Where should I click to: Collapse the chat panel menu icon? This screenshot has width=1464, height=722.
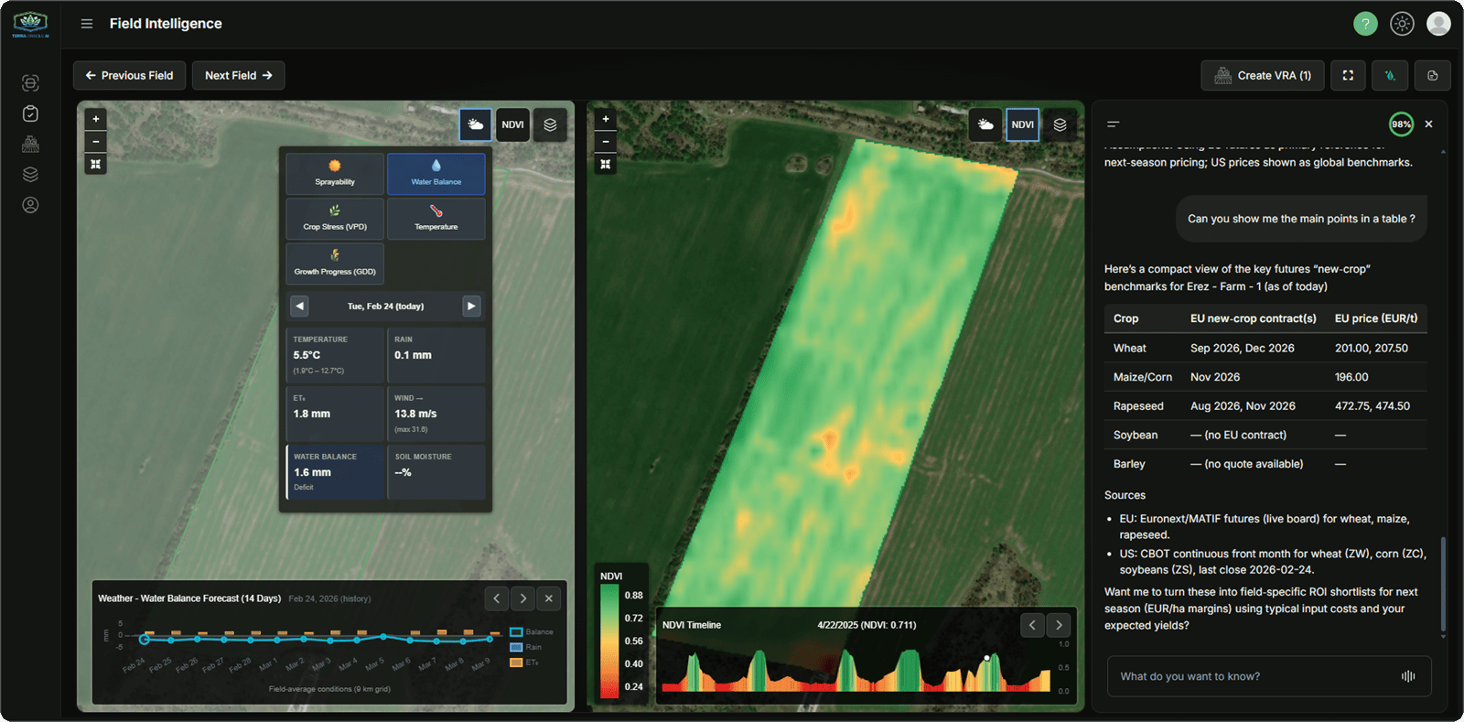point(1114,124)
